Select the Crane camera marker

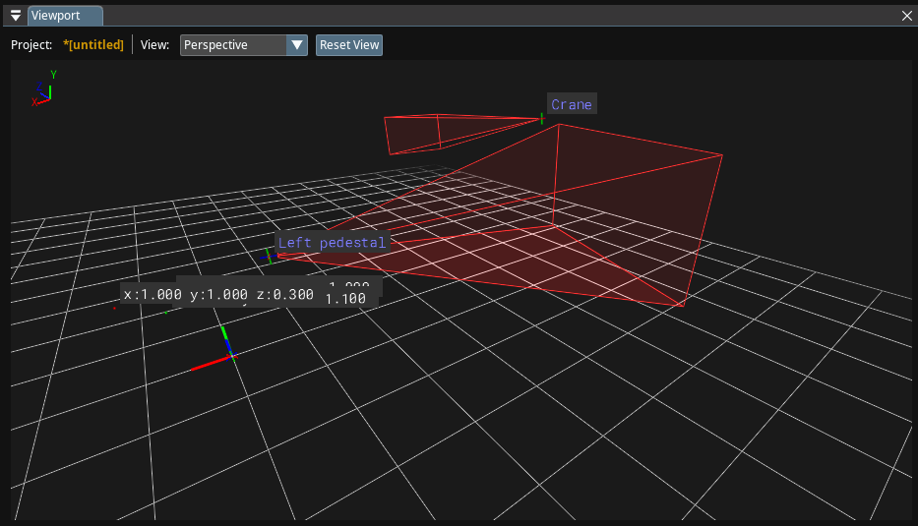click(x=541, y=119)
